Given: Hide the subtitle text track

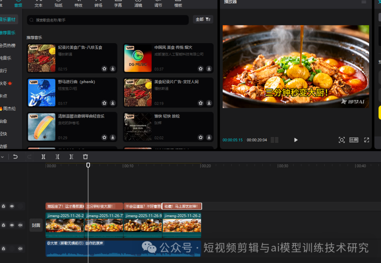Looking at the screenshot, I should point(12,206).
